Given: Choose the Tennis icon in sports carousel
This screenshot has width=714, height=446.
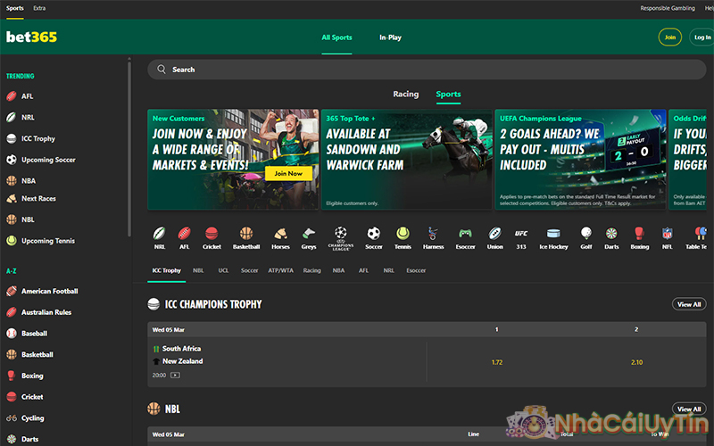Looking at the screenshot, I should (403, 234).
